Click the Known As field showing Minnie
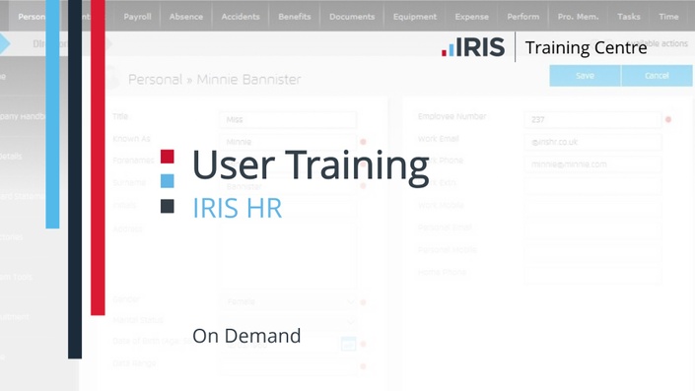Viewport: 695px width, 391px height. [x=288, y=142]
